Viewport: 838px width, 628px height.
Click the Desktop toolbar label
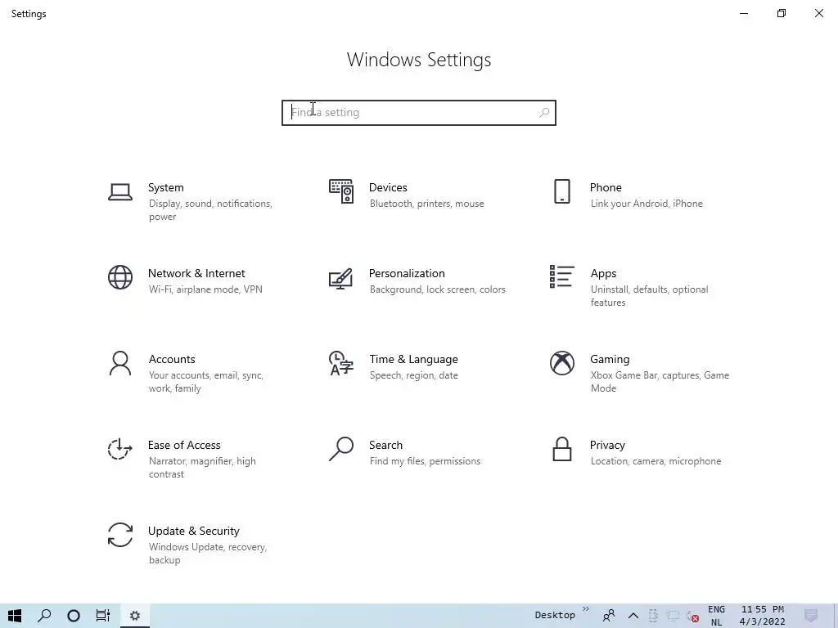click(555, 615)
